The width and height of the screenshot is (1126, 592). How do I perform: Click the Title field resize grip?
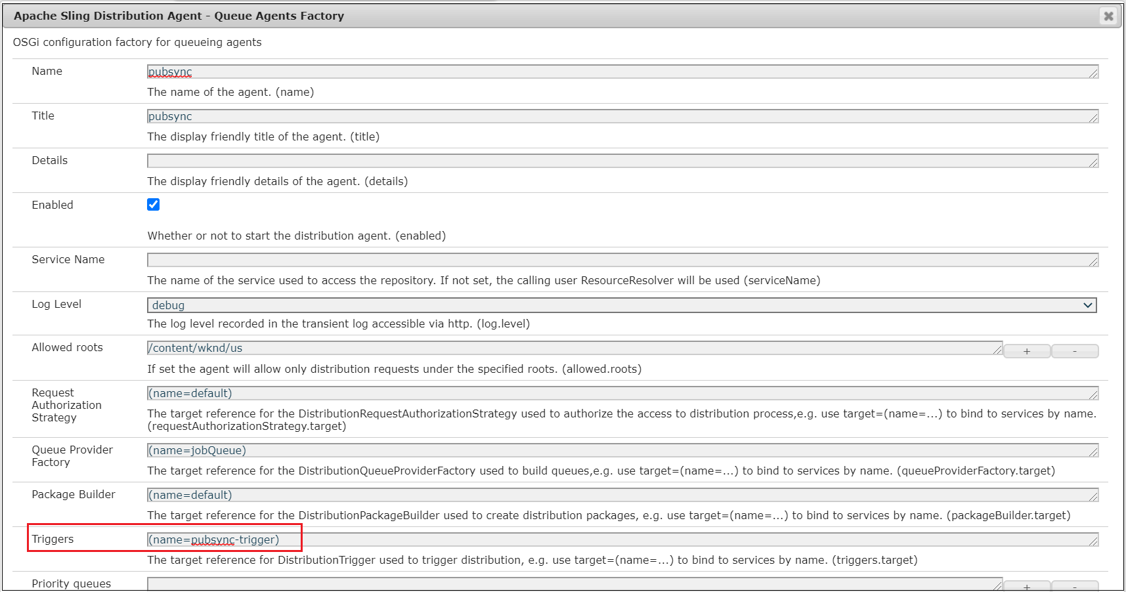pos(1093,117)
